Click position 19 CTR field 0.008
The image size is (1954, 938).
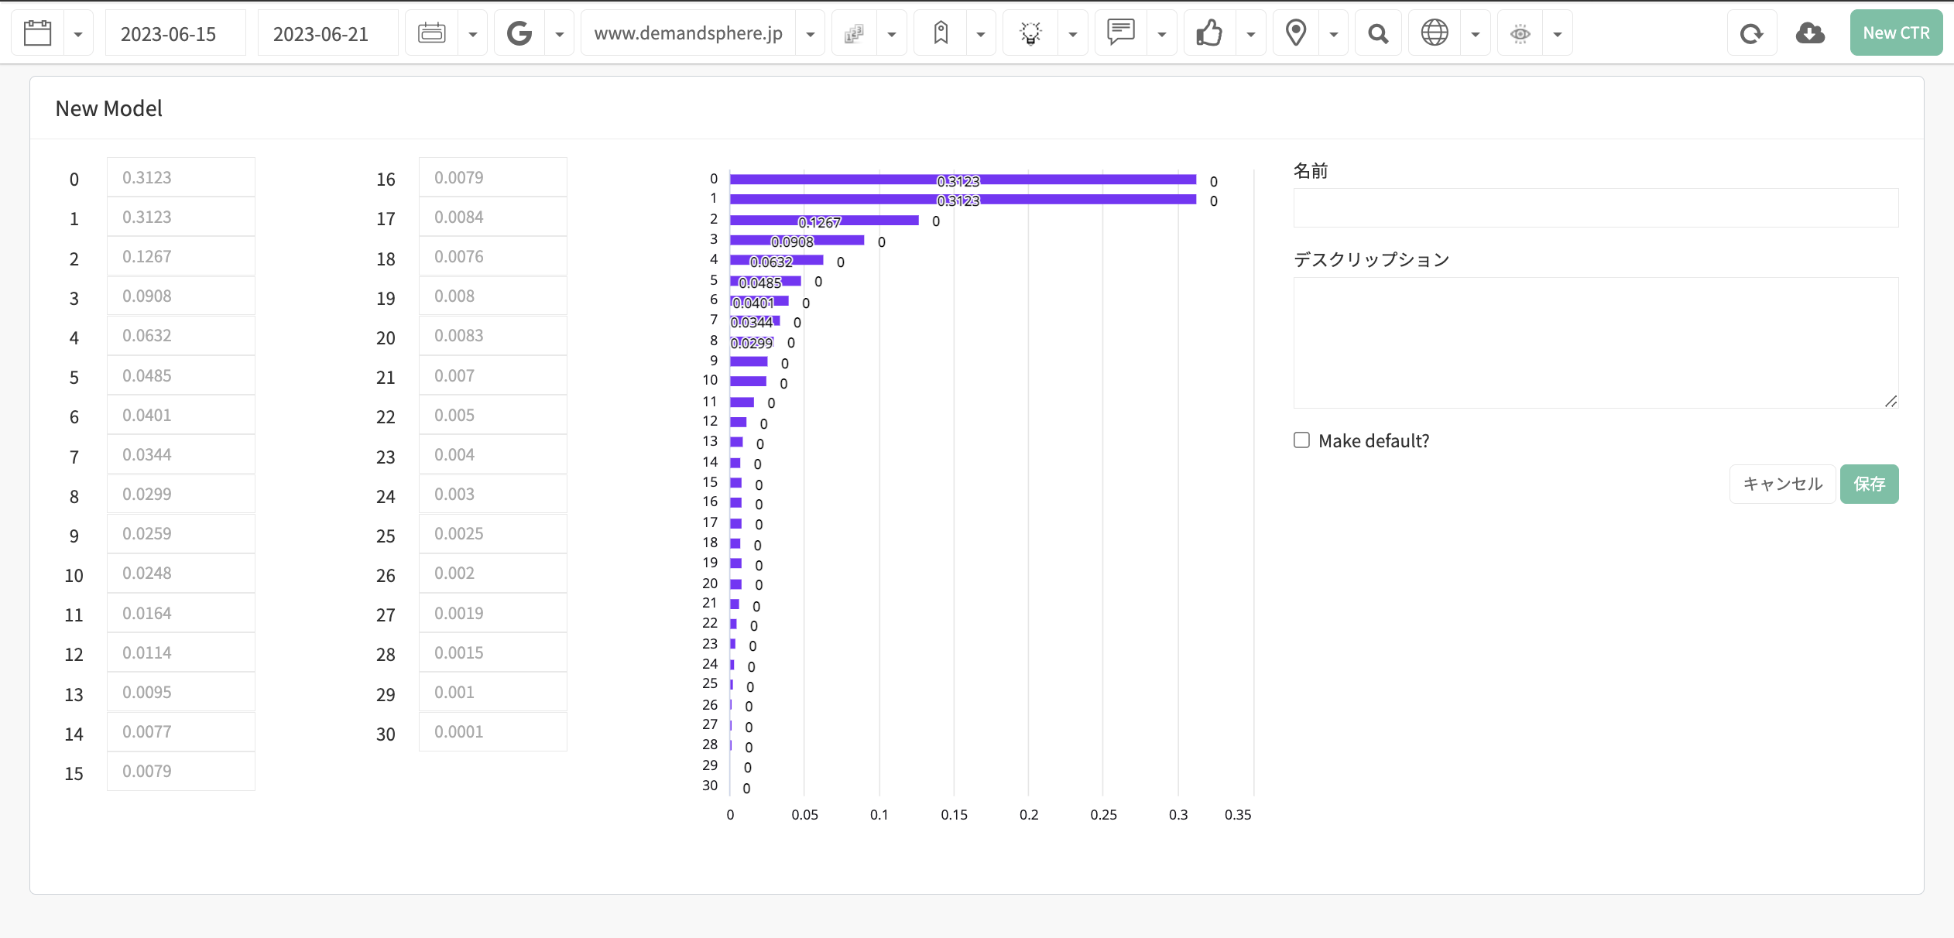492,296
